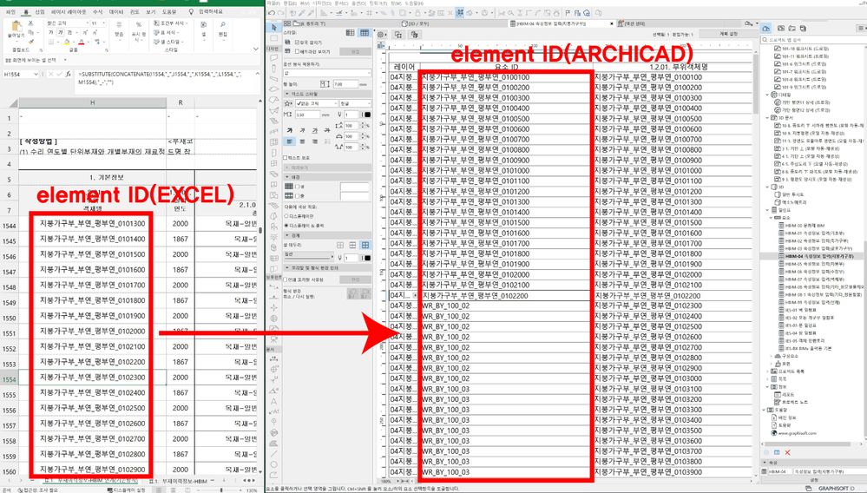Open the Excel Insert ribbon tab
Screen dimensions: 867x493
(x=39, y=11)
